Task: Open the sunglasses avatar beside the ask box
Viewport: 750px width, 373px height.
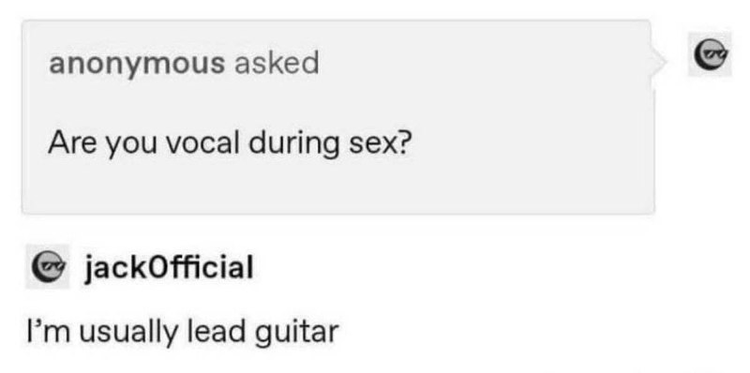Action: pyautogui.click(x=710, y=53)
